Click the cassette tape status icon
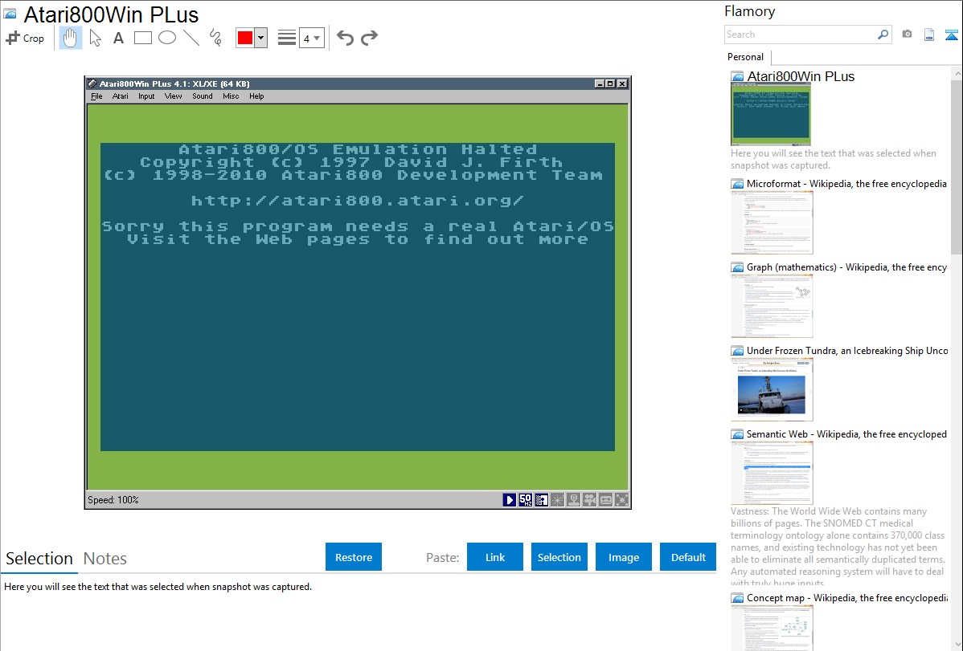963x651 pixels. click(x=605, y=500)
